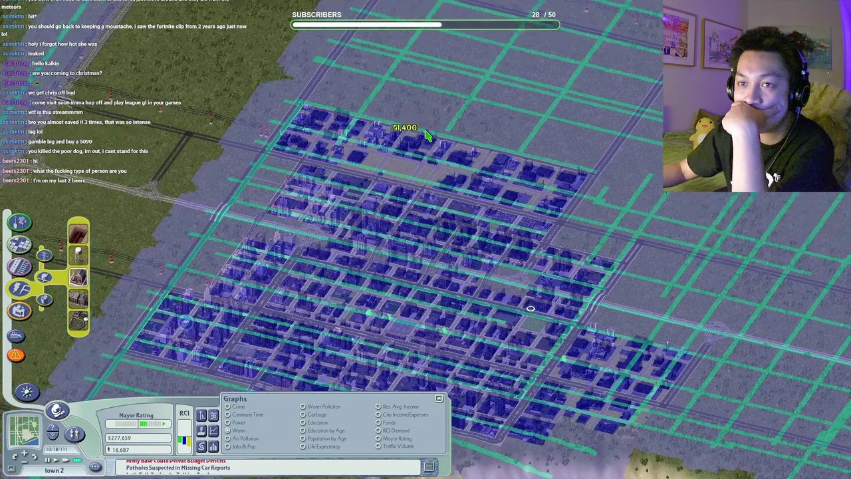
Task: Collapse the control panel small corner icon
Action: click(x=11, y=468)
